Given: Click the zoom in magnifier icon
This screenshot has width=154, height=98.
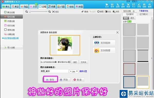Looking at the screenshot, I should (x=50, y=12).
